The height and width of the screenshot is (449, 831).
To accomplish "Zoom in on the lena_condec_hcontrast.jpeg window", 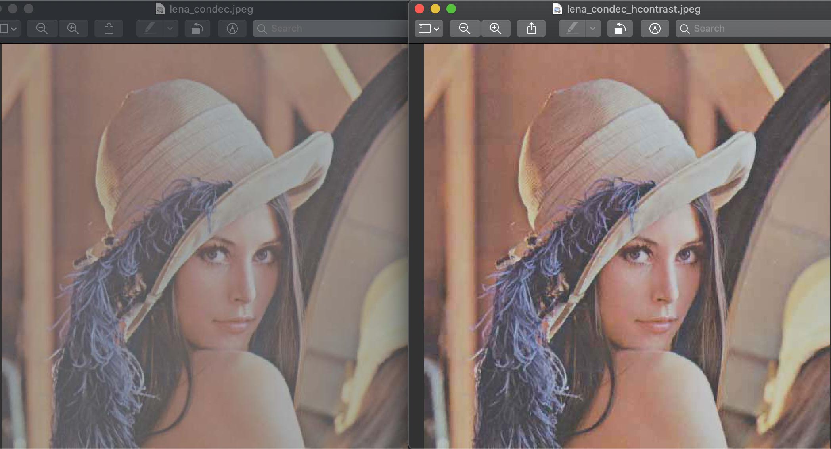I will 496,29.
